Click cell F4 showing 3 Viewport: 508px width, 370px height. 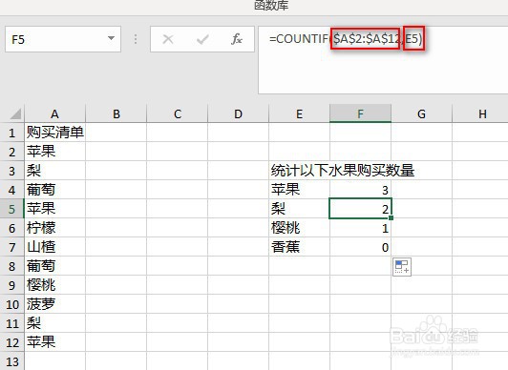pyautogui.click(x=360, y=190)
